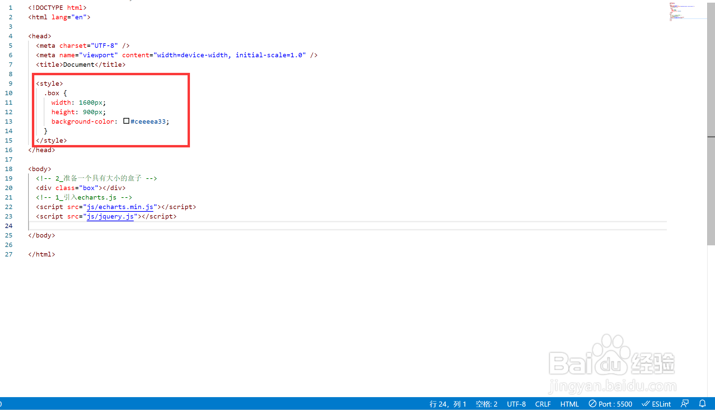Open language mode selector showing HTML
Viewport: 715px width, 410px height.
pos(569,404)
